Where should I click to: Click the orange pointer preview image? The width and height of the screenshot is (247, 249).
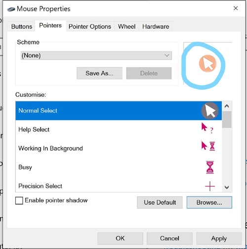pos(207,64)
